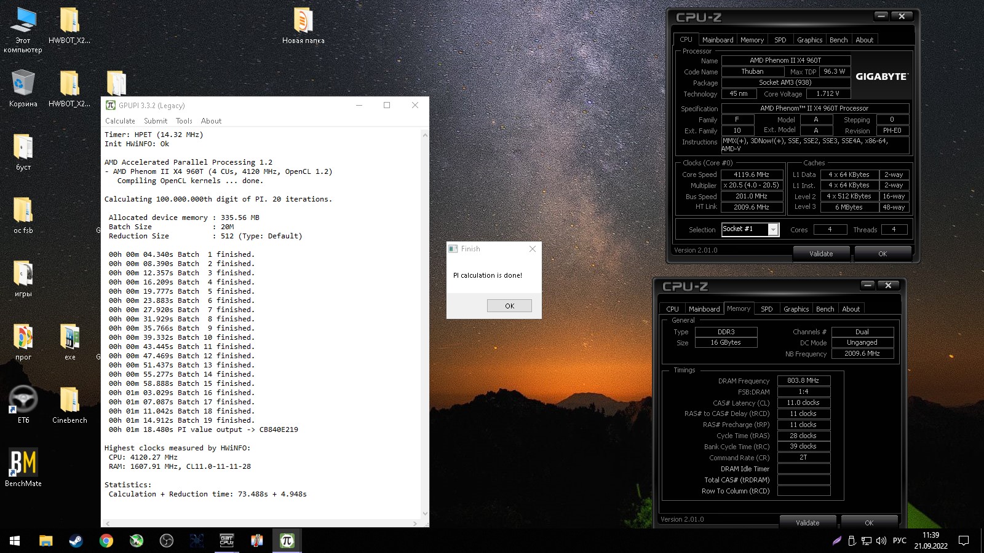
Task: Open GPUPI Submit menu
Action: pos(156,121)
